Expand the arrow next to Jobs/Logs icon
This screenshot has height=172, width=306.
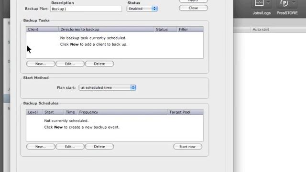click(x=269, y=2)
